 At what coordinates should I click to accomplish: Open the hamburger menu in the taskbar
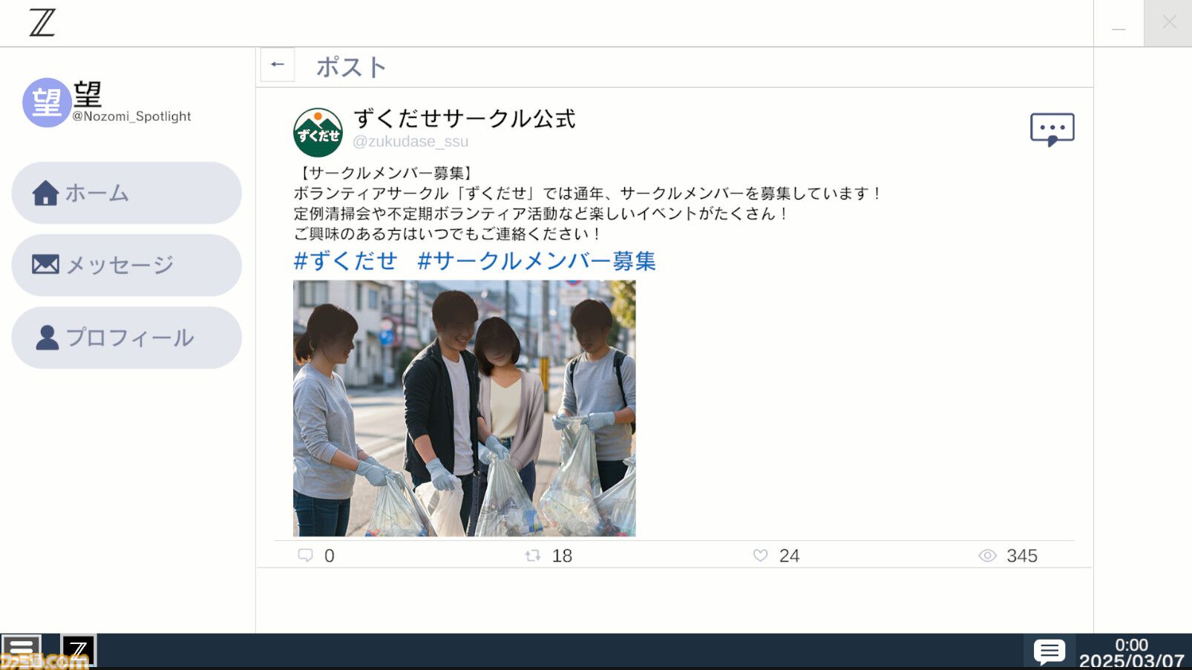(21, 651)
